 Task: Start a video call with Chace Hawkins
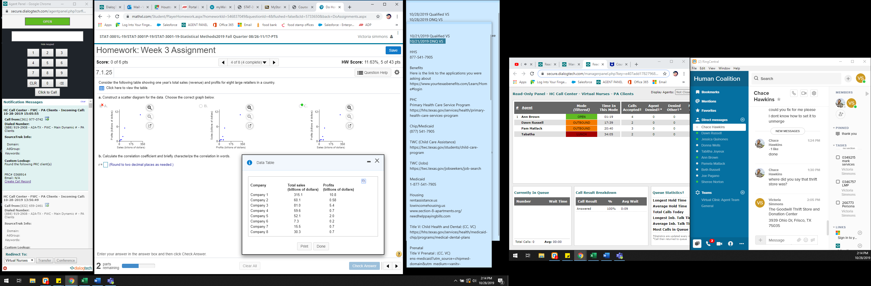(804, 93)
